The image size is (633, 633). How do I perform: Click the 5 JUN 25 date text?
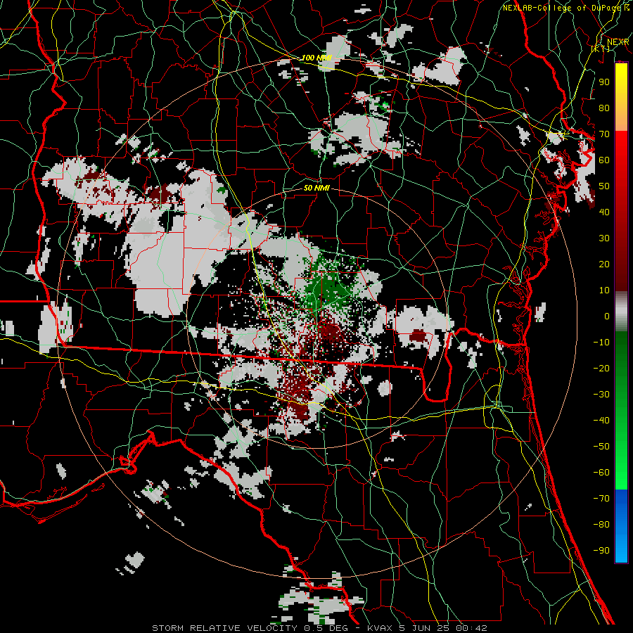pyautogui.click(x=426, y=628)
